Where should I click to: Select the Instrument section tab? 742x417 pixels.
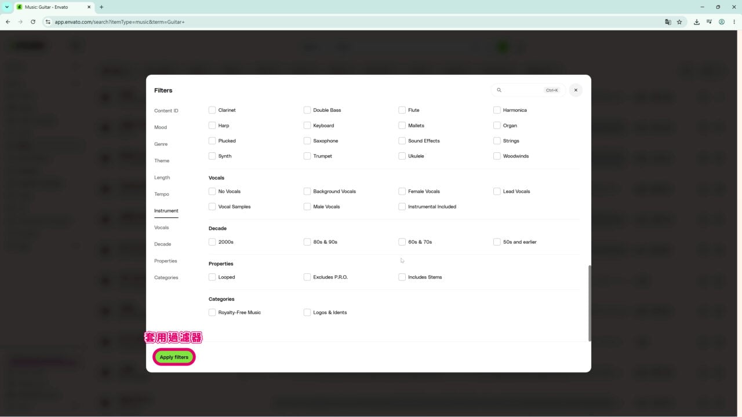coord(166,211)
